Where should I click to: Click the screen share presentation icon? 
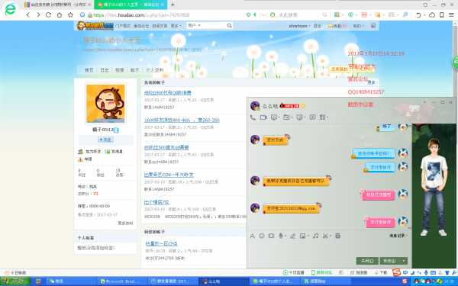299,117
